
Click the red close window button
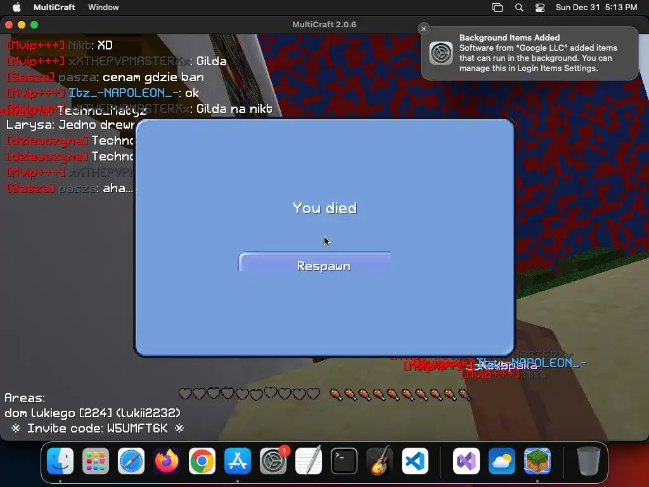point(9,25)
